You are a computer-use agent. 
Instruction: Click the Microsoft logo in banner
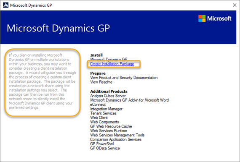click(x=215, y=18)
